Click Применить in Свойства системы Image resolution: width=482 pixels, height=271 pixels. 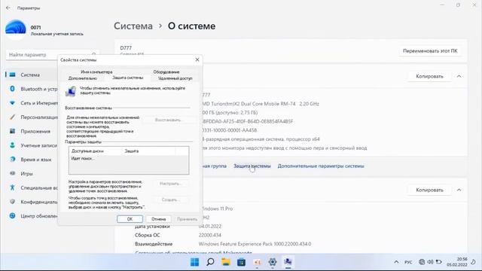click(187, 219)
